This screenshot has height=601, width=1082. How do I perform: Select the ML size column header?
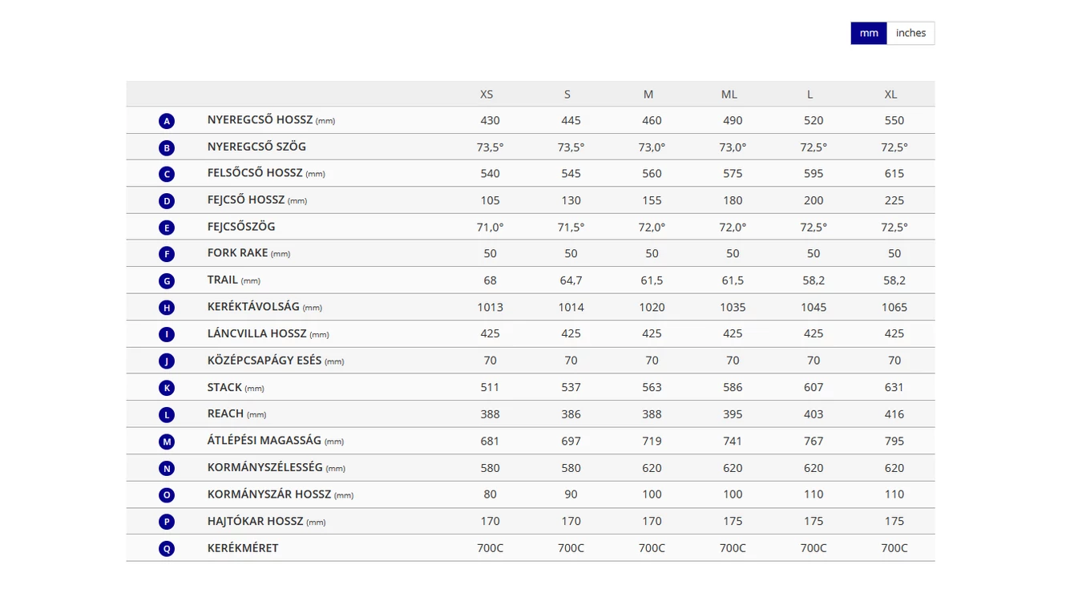click(729, 94)
